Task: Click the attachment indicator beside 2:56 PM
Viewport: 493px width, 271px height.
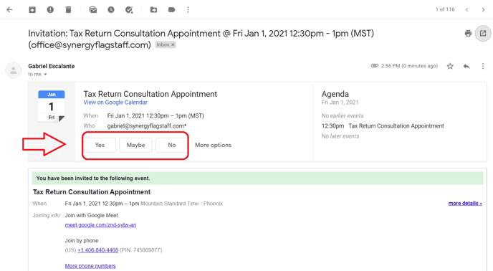Action: 375,66
